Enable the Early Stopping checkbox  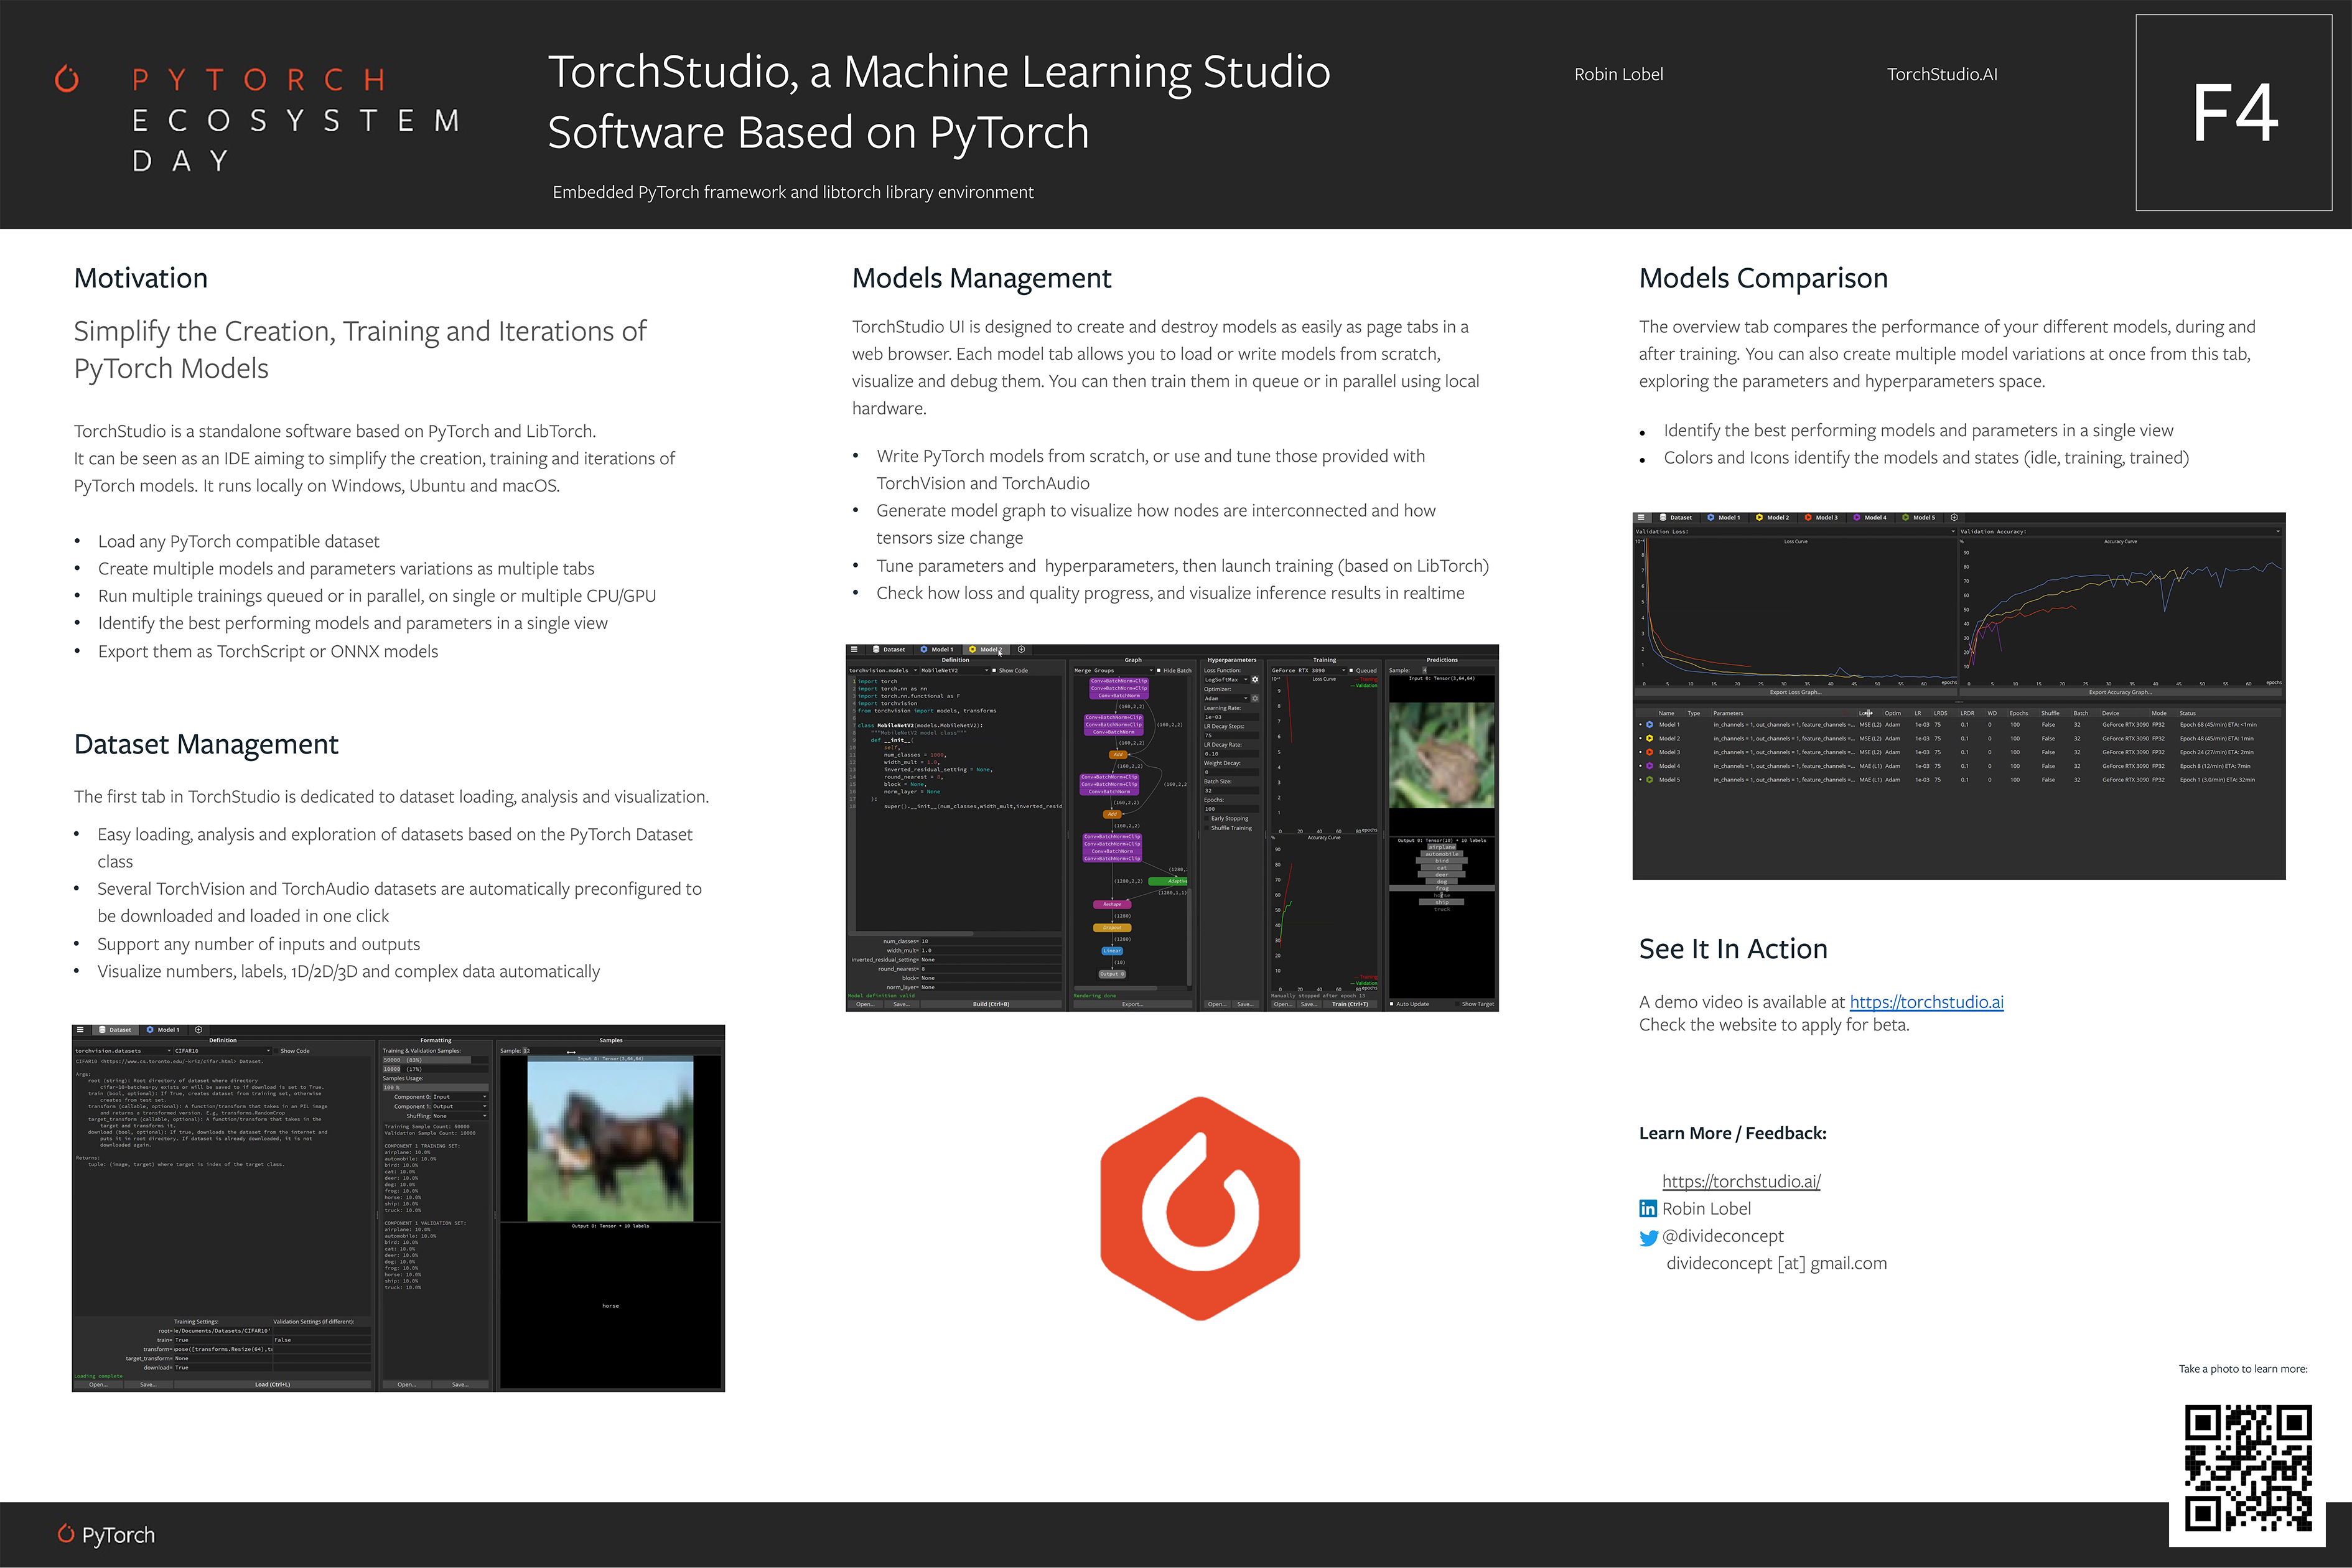(1207, 818)
